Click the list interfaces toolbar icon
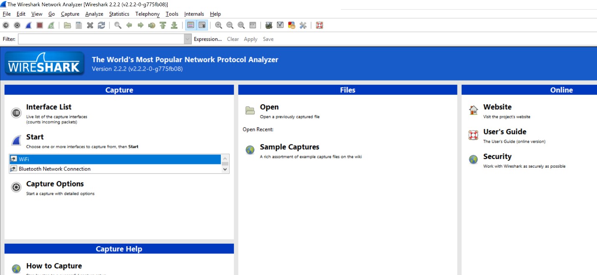597x275 pixels. tap(6, 25)
